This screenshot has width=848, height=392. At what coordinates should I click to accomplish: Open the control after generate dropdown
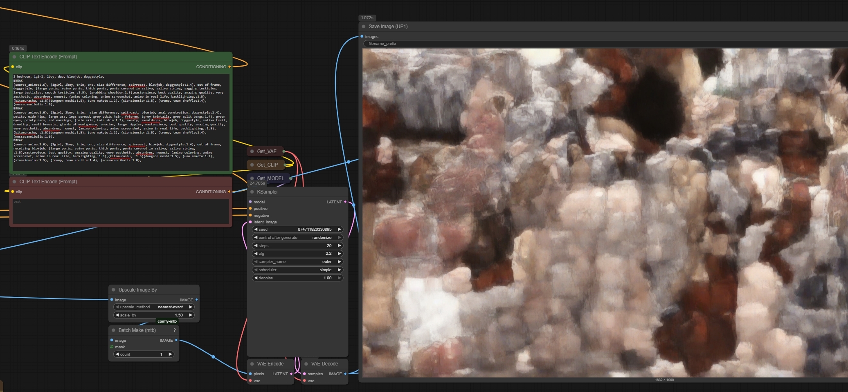click(297, 238)
